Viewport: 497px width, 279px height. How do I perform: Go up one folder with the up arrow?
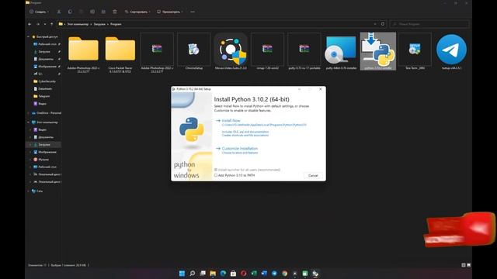click(52, 24)
